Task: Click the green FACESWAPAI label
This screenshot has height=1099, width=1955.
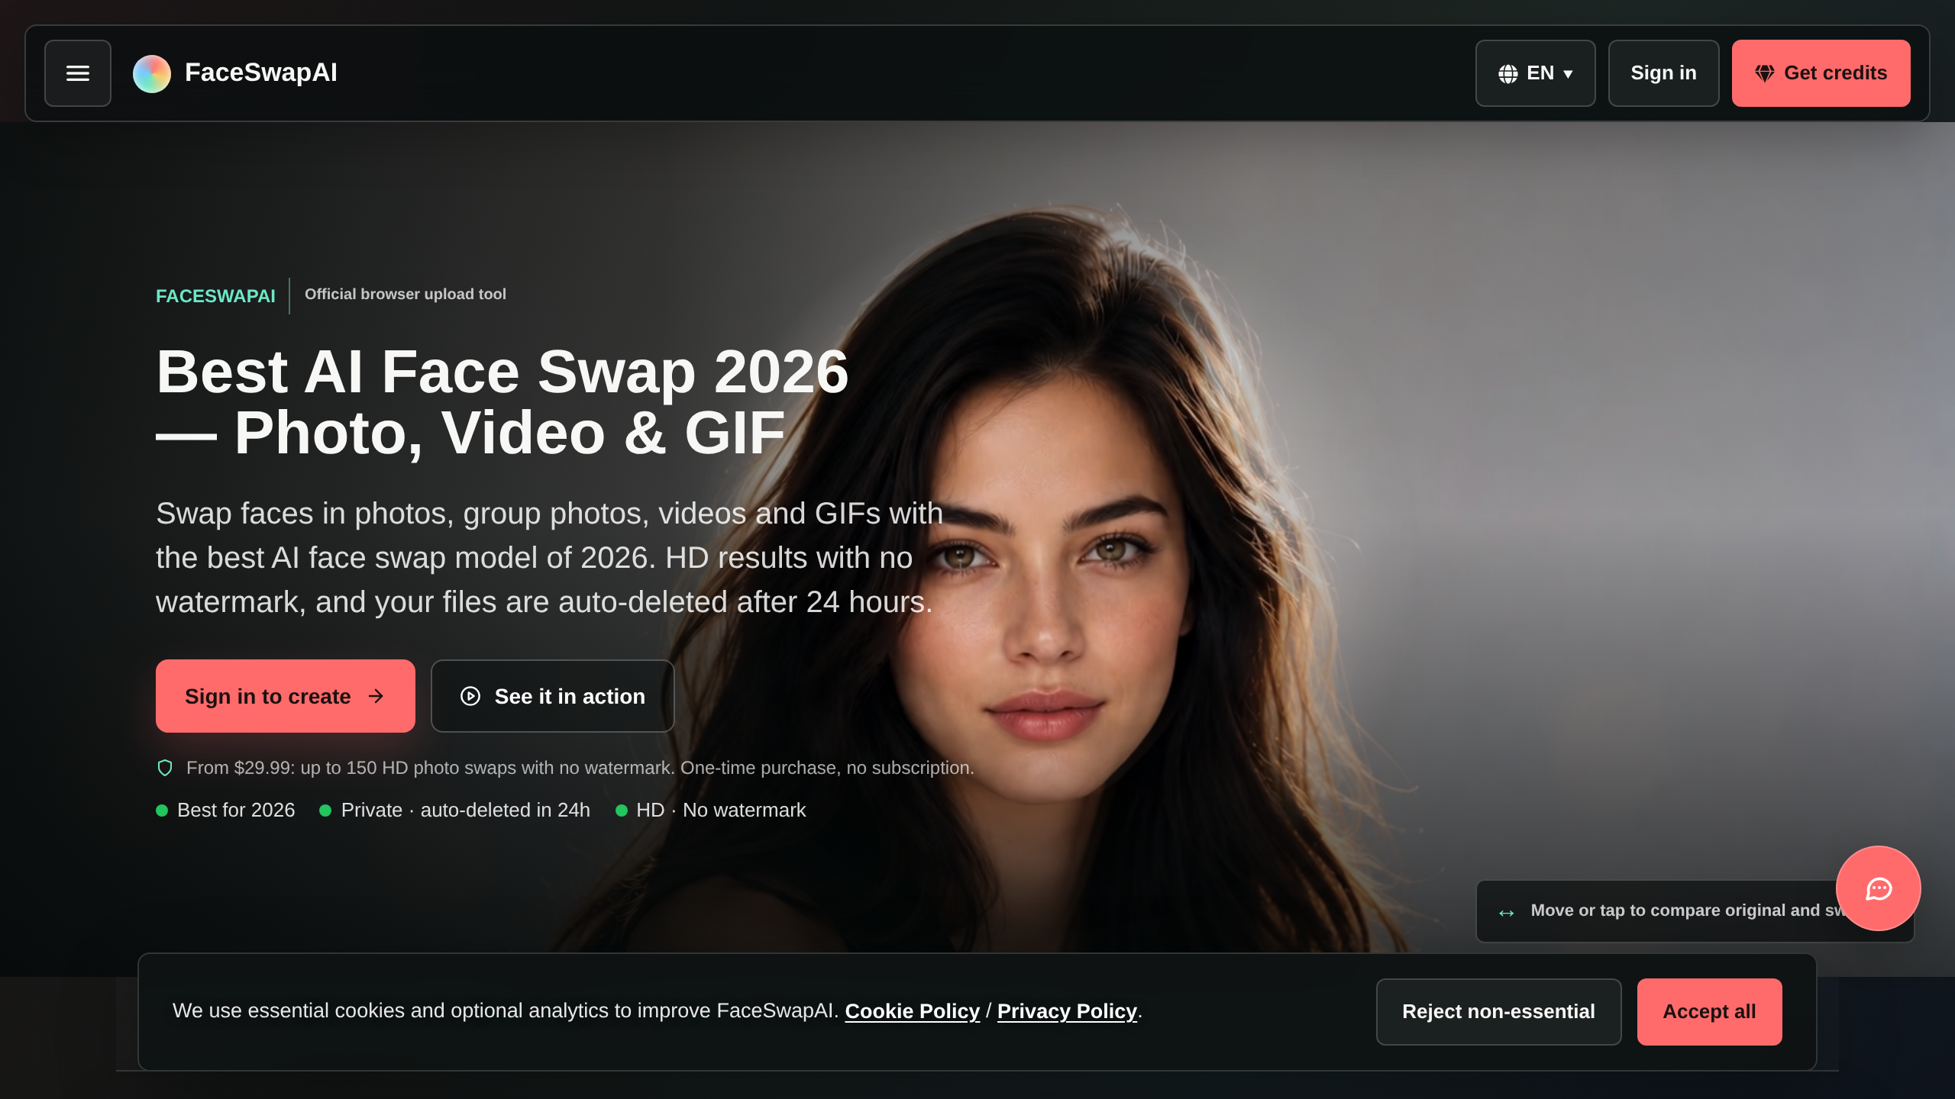Action: pos(215,296)
